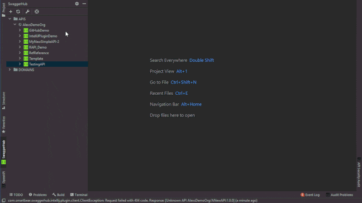
Task: Open the Favorites tool window tab
Action: tap(4, 125)
